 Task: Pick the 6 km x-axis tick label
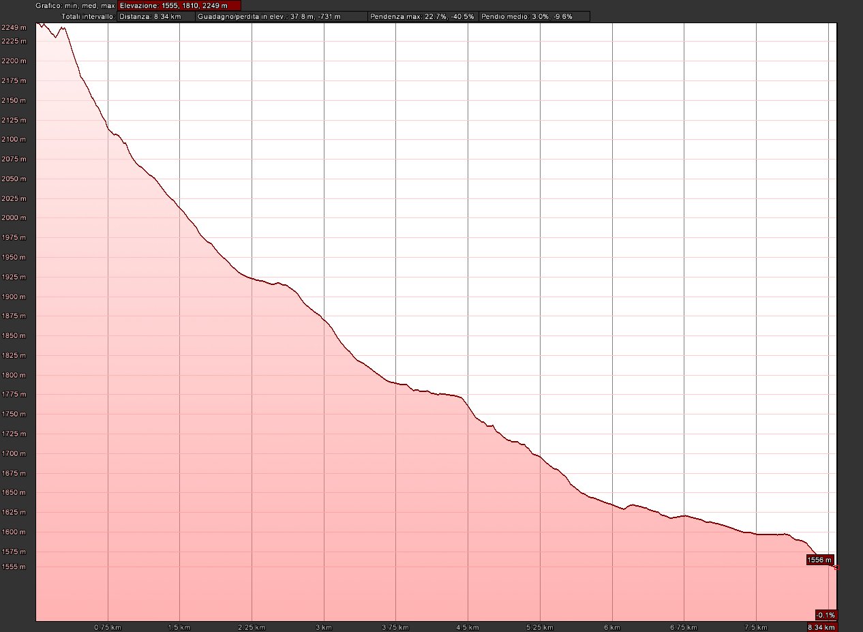click(x=612, y=627)
